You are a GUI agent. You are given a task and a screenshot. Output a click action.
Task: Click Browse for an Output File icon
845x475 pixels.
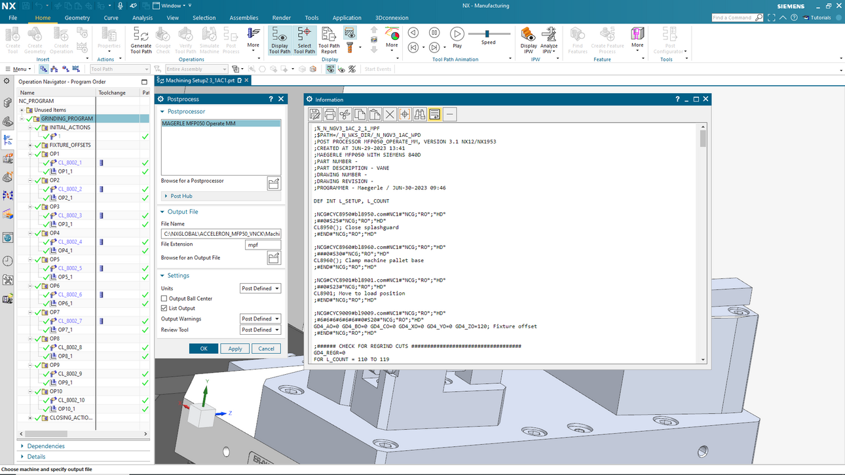coord(274,258)
